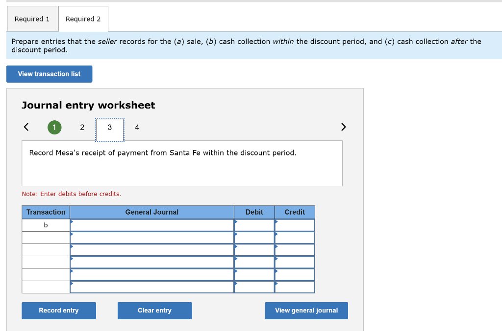Image resolution: width=502 pixels, height=331 pixels.
Task: Click Credit field in sixth row
Action: [x=295, y=287]
